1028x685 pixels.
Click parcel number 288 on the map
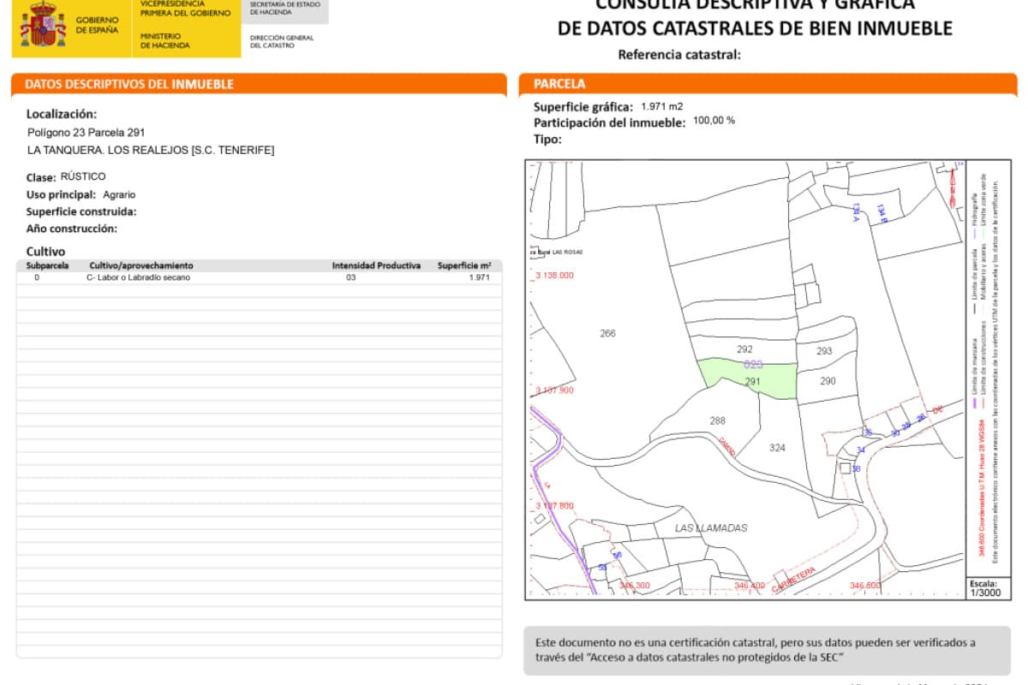(718, 420)
